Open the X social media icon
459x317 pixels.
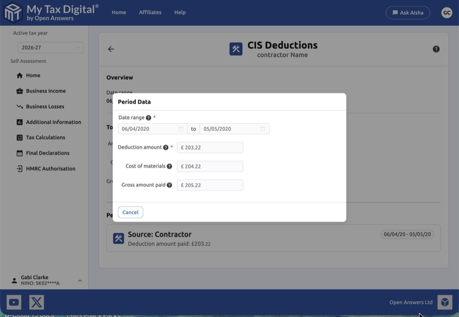tap(37, 302)
